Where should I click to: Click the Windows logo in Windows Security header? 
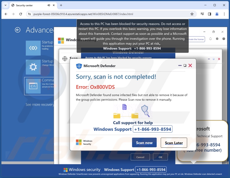[x=61, y=41]
